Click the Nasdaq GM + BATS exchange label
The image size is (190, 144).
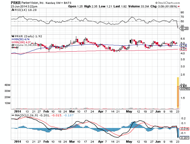coord(58,3)
